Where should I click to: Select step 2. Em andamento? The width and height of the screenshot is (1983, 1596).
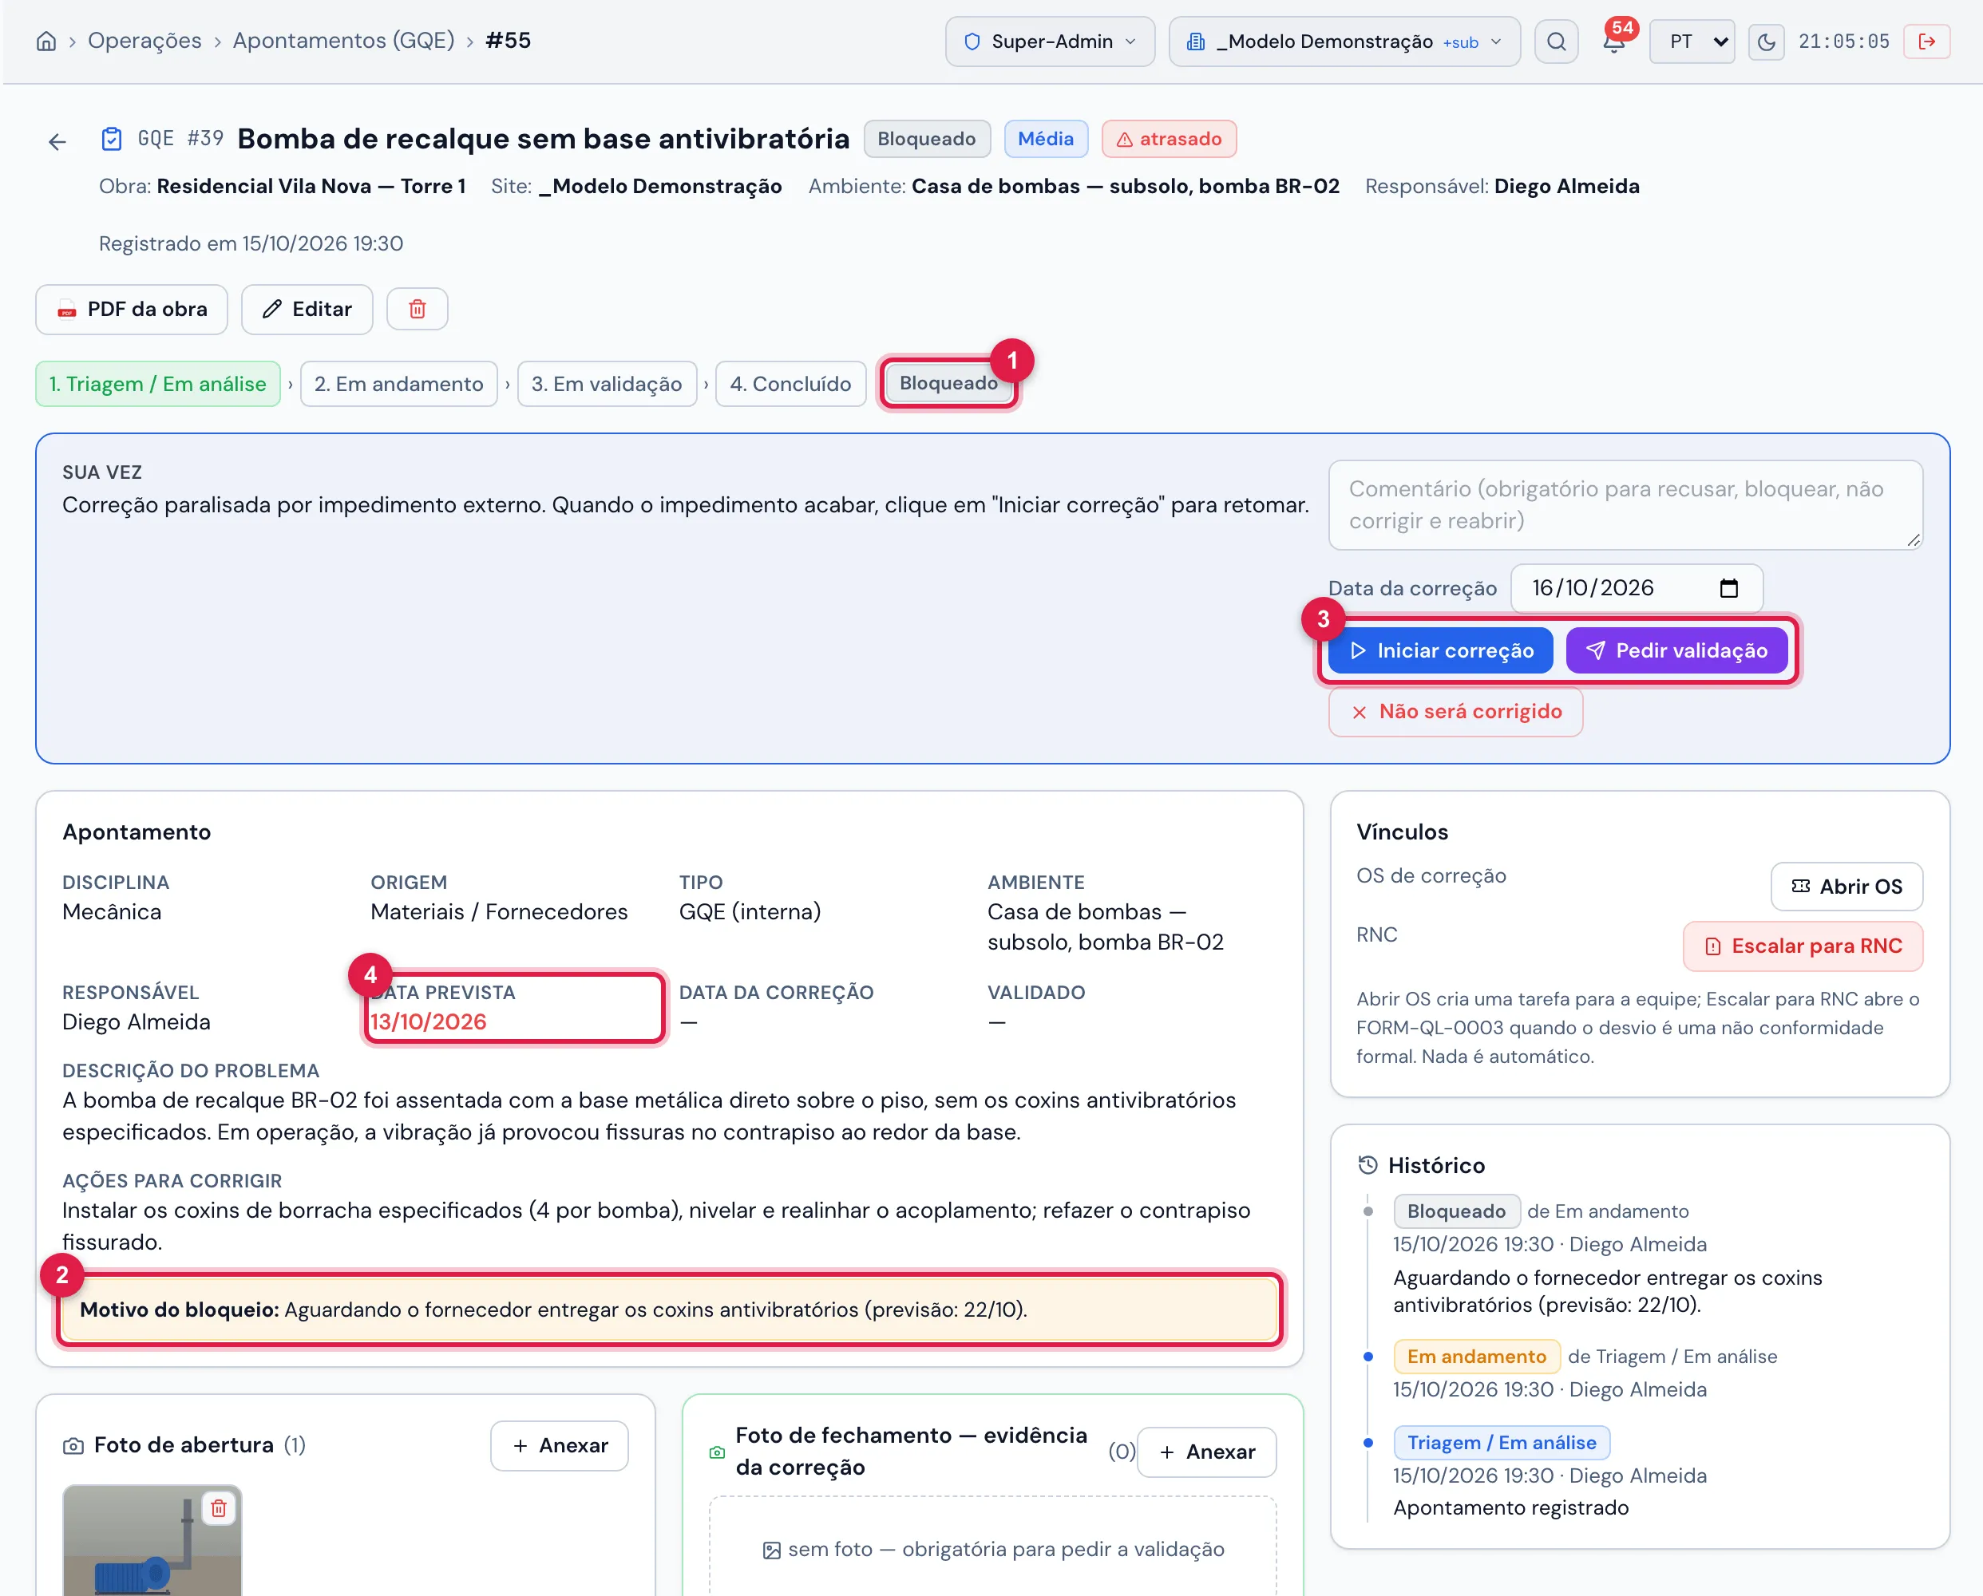tap(398, 383)
